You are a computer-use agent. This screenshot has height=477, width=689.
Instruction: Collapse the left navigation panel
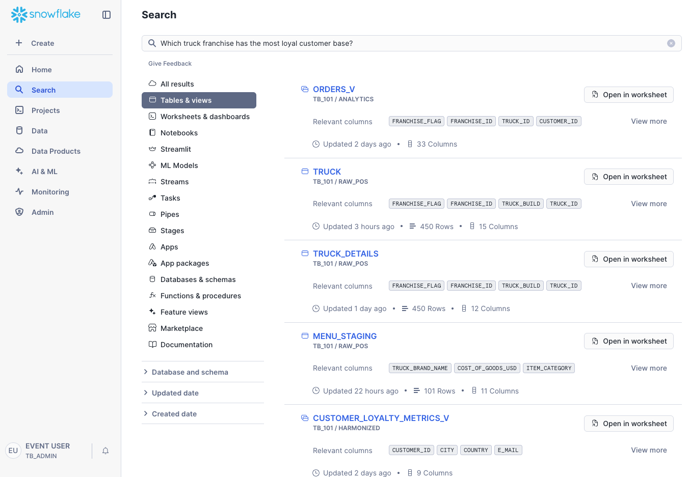pos(107,15)
